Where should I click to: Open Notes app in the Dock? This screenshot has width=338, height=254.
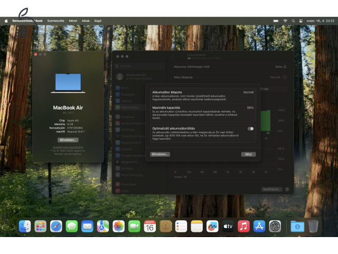click(x=197, y=226)
